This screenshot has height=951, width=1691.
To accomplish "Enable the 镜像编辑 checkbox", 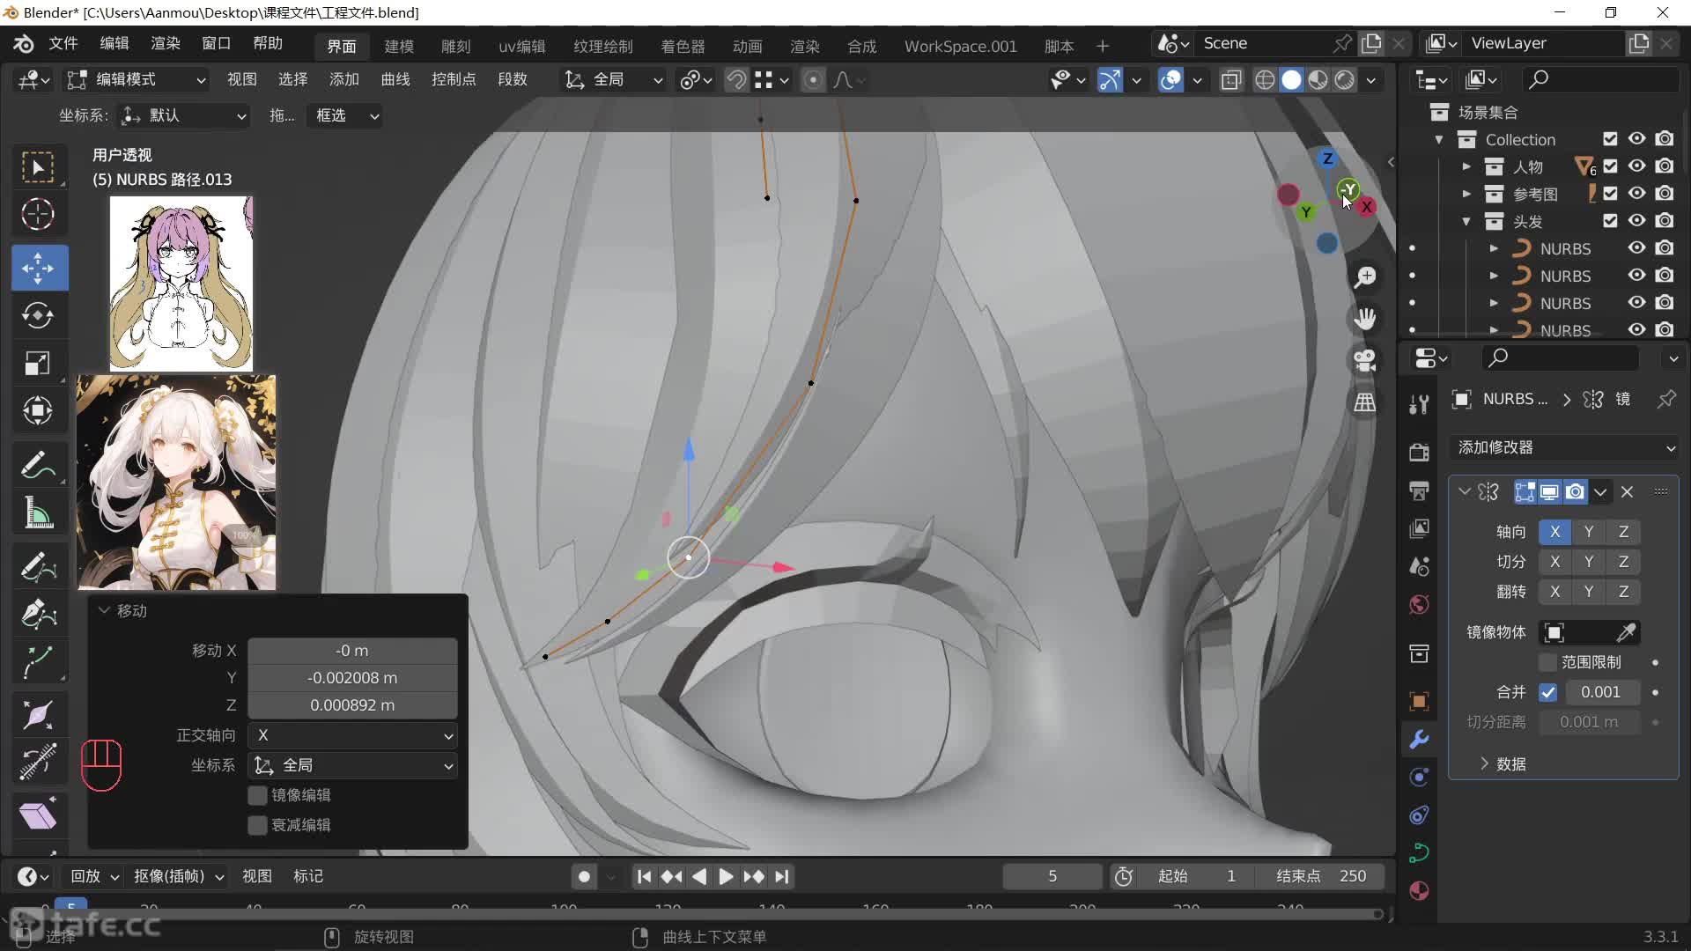I will (x=257, y=795).
